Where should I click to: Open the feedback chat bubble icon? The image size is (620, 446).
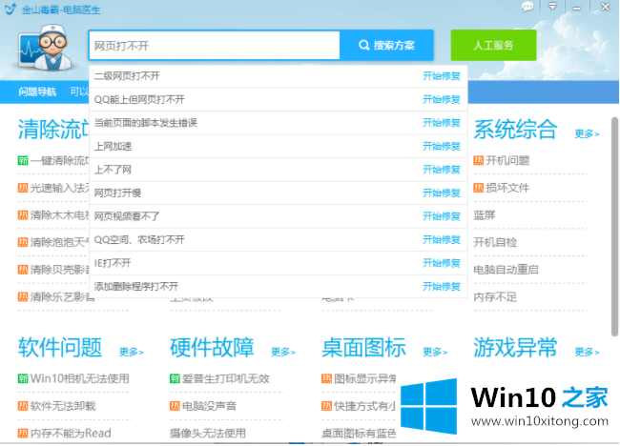coord(527,7)
